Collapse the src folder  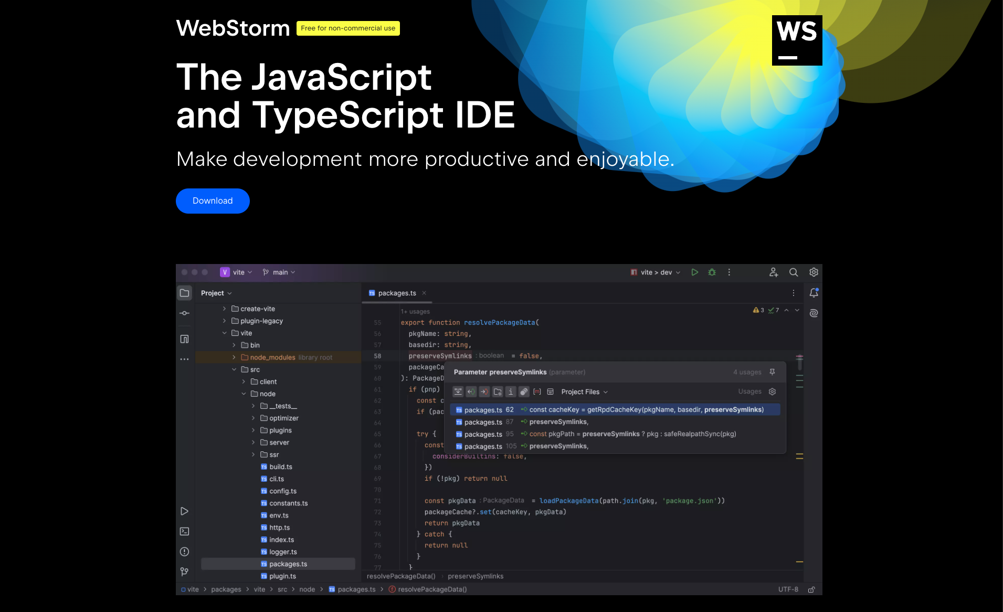pyautogui.click(x=234, y=370)
